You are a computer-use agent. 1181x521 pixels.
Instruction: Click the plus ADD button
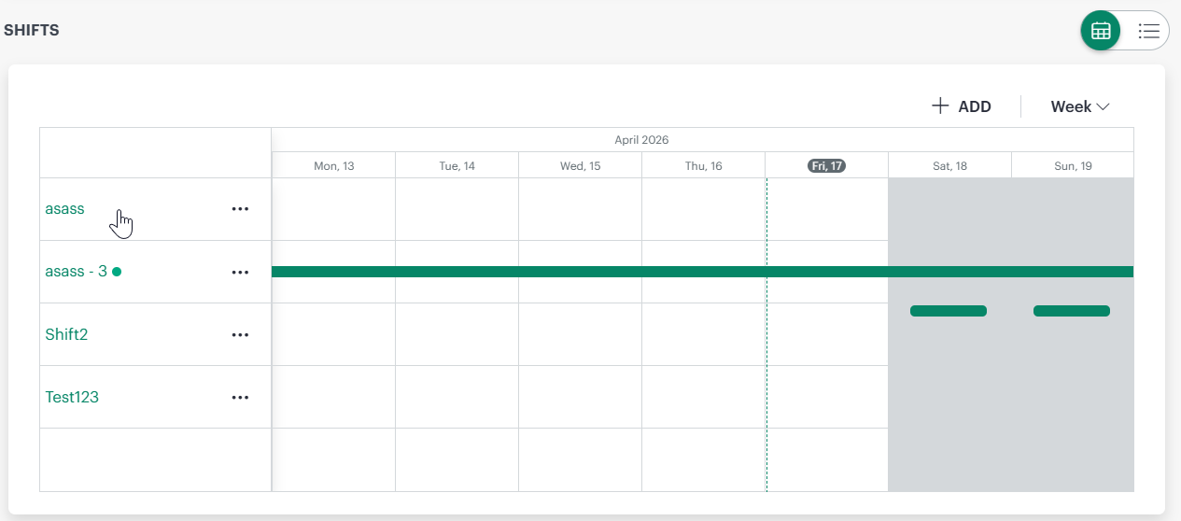[x=962, y=106]
